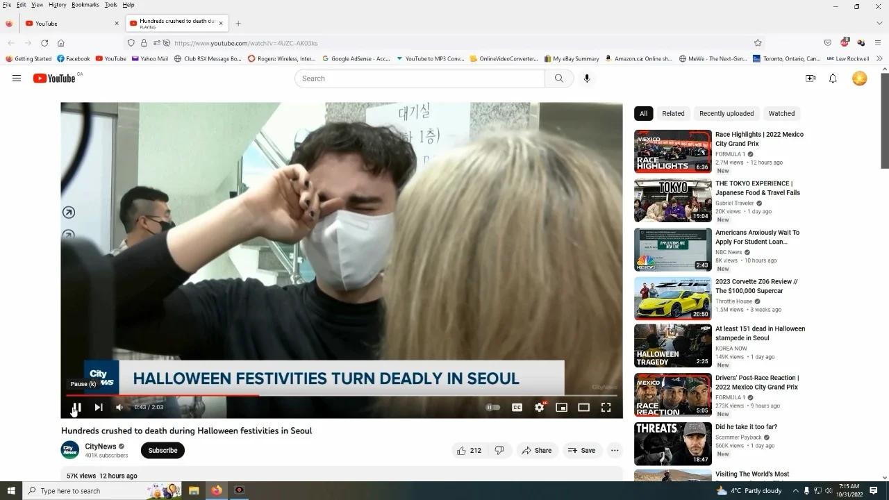Click the CityNews channel avatar
This screenshot has height=500, width=889.
point(70,450)
